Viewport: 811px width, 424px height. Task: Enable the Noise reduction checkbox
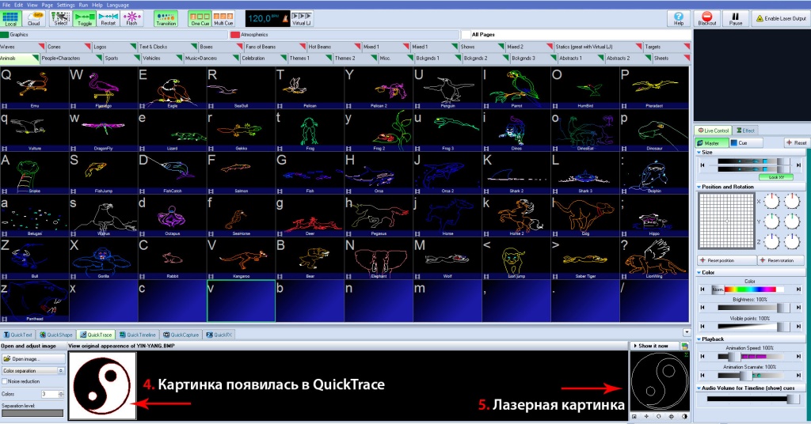pos(5,381)
